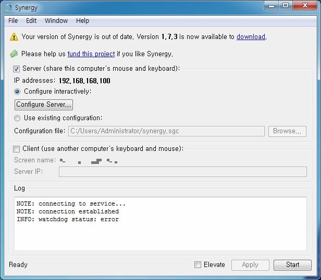The image size is (321, 280).
Task: Click the Ready status text
Action: coord(18,265)
